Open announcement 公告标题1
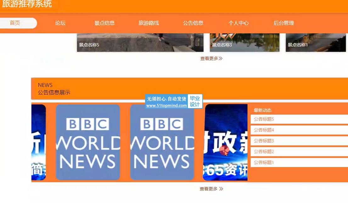The height and width of the screenshot is (203, 348). coord(300,163)
